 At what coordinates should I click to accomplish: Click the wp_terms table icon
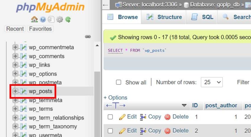point(23,109)
